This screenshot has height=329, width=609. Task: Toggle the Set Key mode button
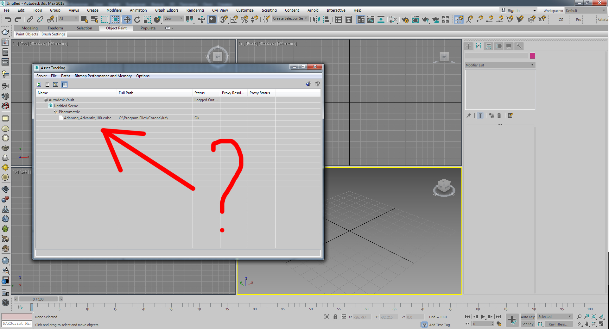point(528,324)
